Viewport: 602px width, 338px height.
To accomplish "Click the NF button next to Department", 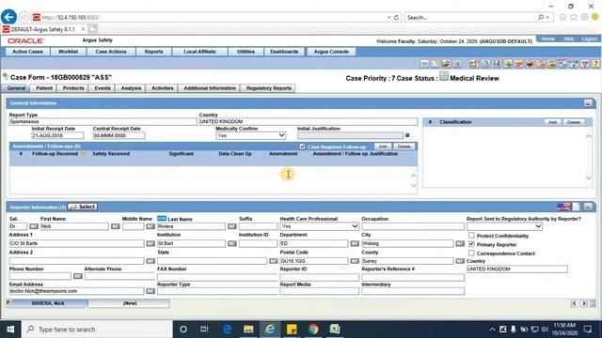I will pyautogui.click(x=355, y=244).
